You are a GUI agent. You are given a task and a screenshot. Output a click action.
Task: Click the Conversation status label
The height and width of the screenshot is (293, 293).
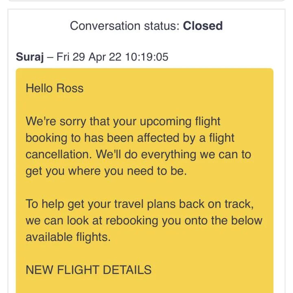click(125, 26)
